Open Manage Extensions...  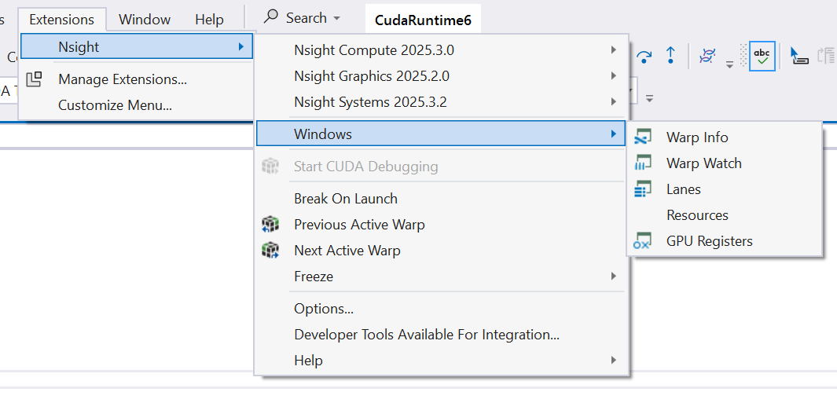click(x=123, y=79)
